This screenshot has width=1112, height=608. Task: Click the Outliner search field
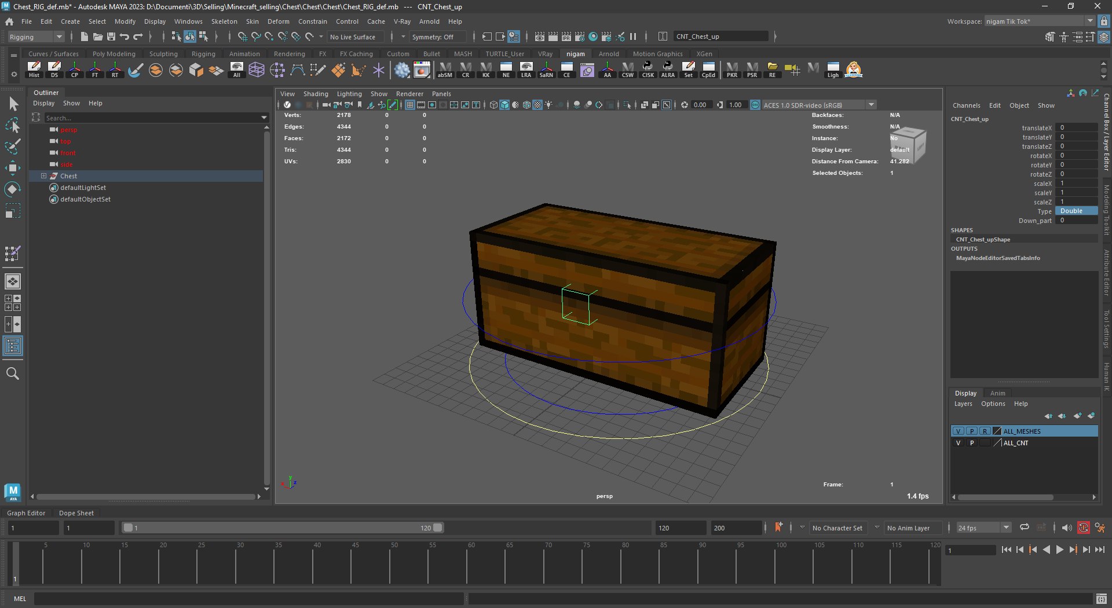[152, 118]
